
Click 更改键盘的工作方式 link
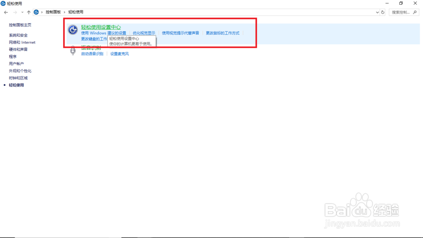point(94,39)
